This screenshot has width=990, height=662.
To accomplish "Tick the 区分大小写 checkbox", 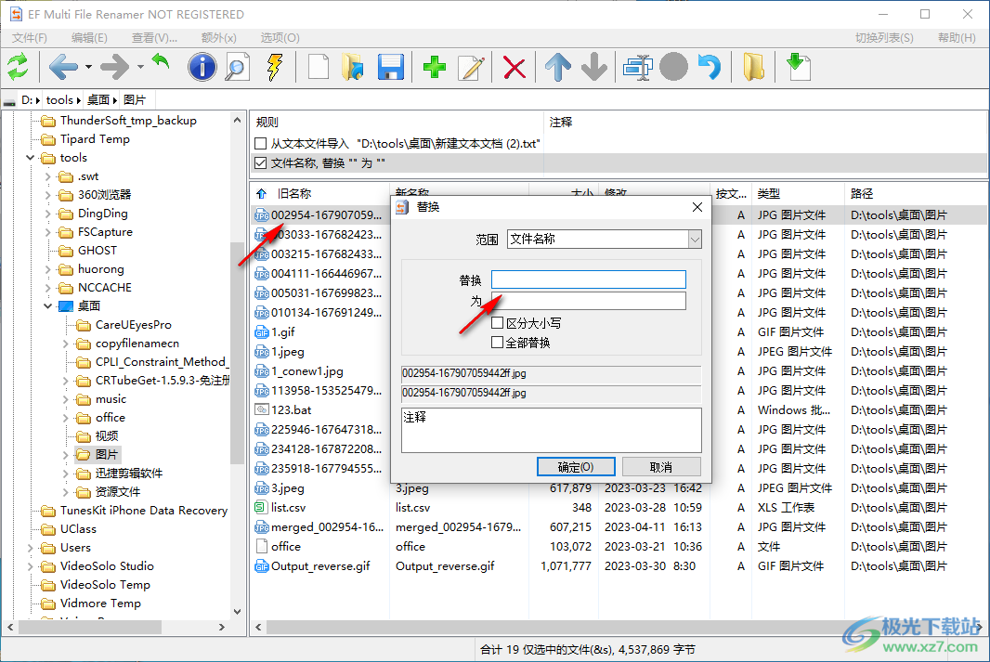I will pyautogui.click(x=498, y=323).
